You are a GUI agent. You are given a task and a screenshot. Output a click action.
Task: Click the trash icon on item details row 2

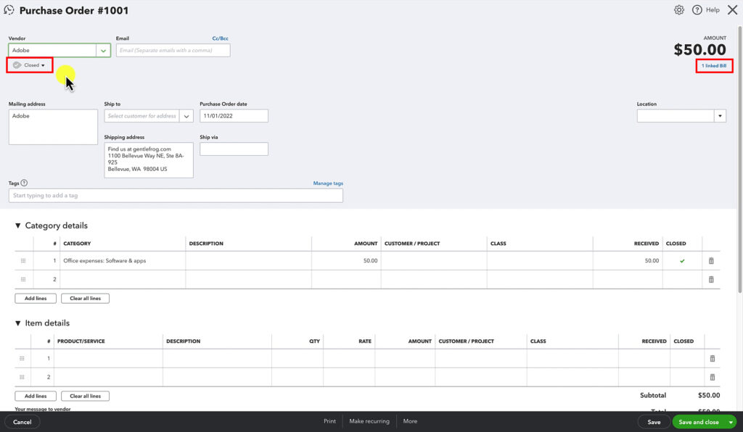[x=712, y=377]
